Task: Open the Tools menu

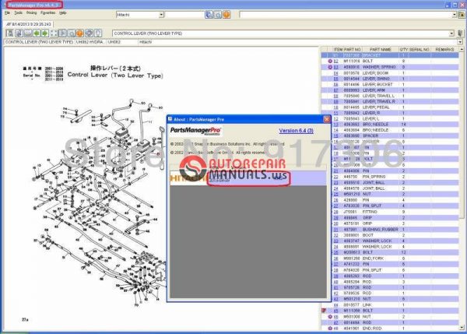Action: [19, 12]
